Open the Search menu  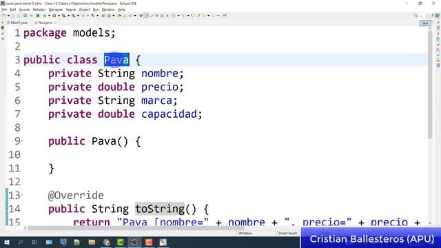point(71,10)
